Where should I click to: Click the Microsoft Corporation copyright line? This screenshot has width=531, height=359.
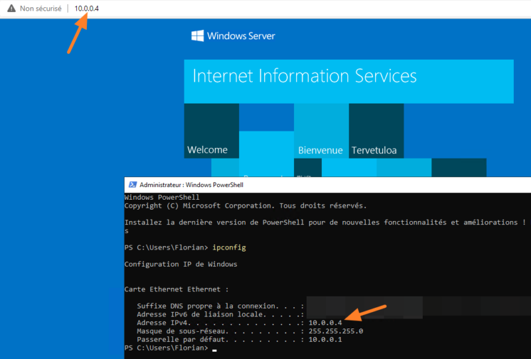pyautogui.click(x=245, y=206)
